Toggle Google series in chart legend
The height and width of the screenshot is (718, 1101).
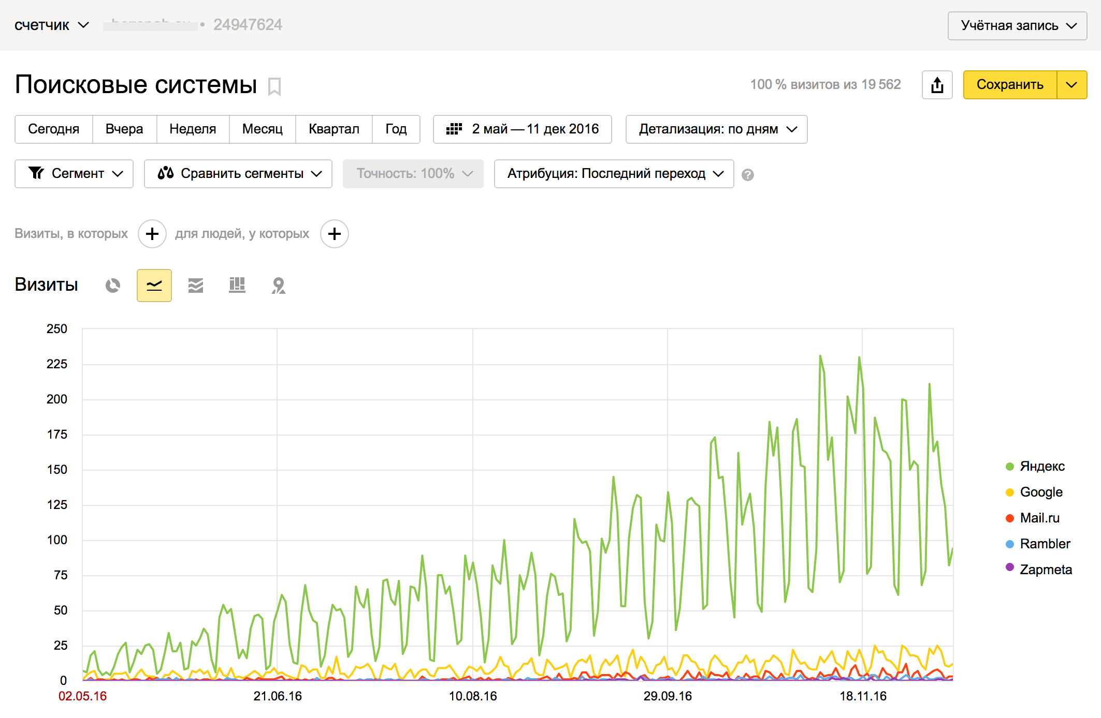[x=1040, y=492]
